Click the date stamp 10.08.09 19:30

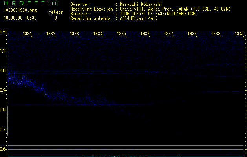pos(20,18)
